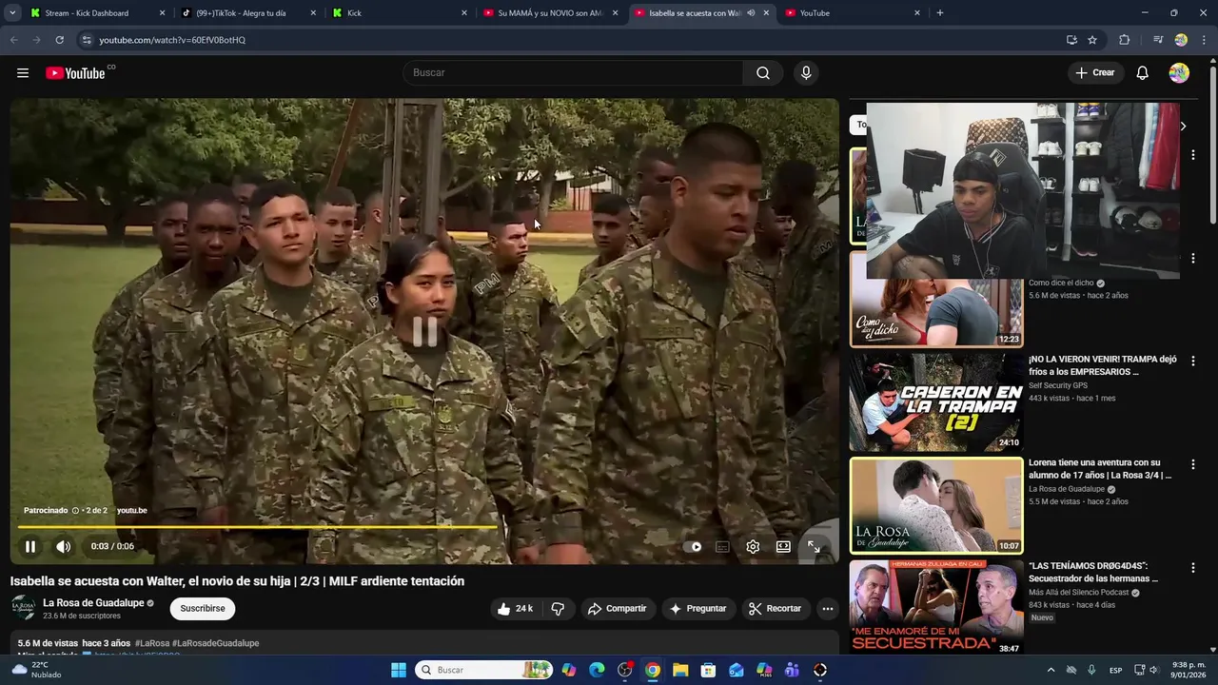Start voice search with the microphone
The image size is (1218, 685).
(806, 73)
